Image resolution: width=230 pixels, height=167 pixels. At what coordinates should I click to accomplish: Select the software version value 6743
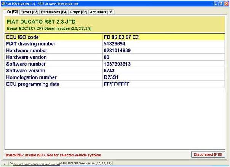109,71
